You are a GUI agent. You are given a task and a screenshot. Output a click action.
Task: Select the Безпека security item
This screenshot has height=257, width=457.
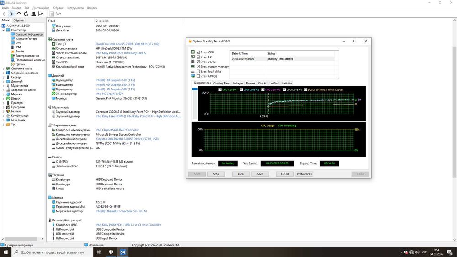(16, 111)
